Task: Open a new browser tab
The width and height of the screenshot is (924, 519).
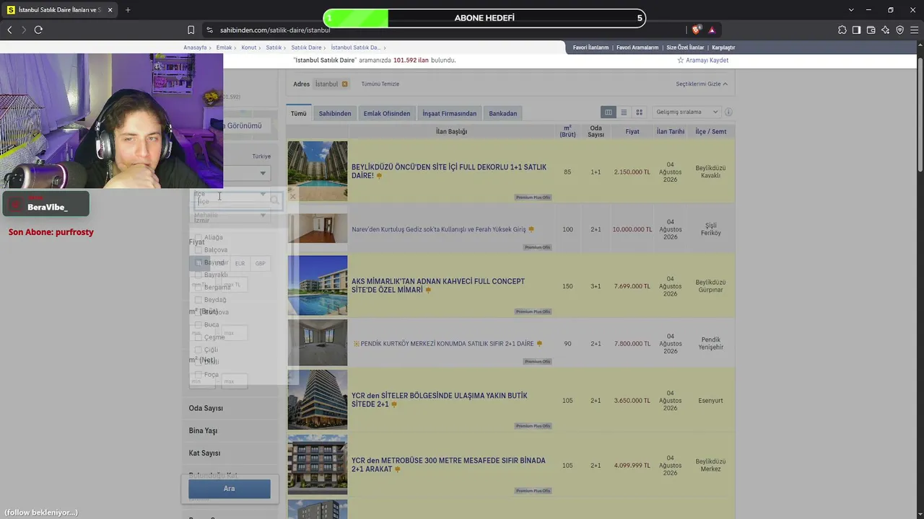Action: tap(128, 10)
